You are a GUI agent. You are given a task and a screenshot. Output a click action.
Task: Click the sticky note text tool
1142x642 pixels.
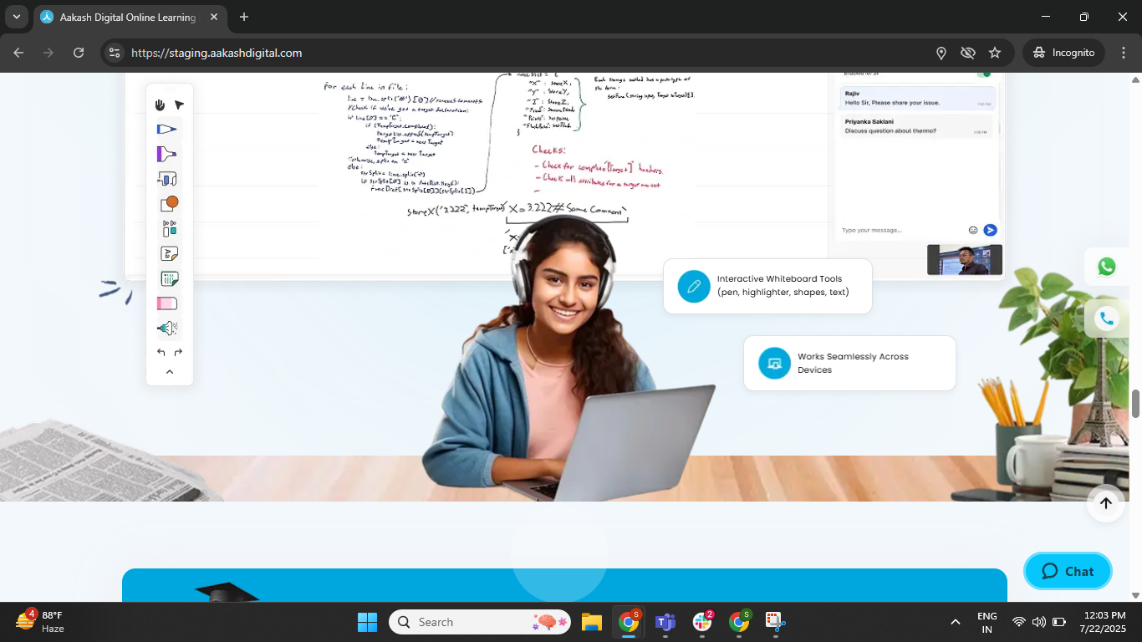169,253
